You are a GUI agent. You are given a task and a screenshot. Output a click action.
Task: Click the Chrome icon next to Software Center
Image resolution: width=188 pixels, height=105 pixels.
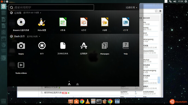pyautogui.click(x=82, y=101)
